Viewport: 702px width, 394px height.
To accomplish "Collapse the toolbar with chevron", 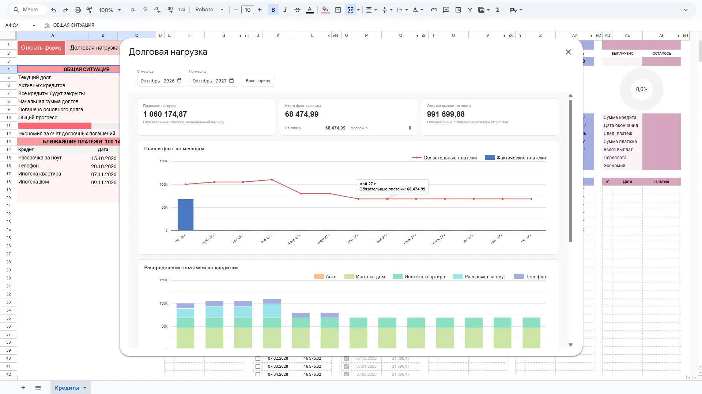I will (686, 10).
